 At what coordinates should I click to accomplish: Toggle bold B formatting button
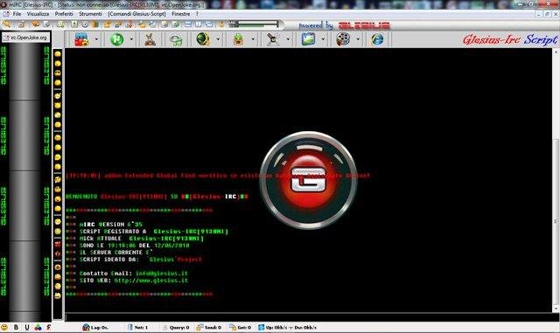click(16, 327)
